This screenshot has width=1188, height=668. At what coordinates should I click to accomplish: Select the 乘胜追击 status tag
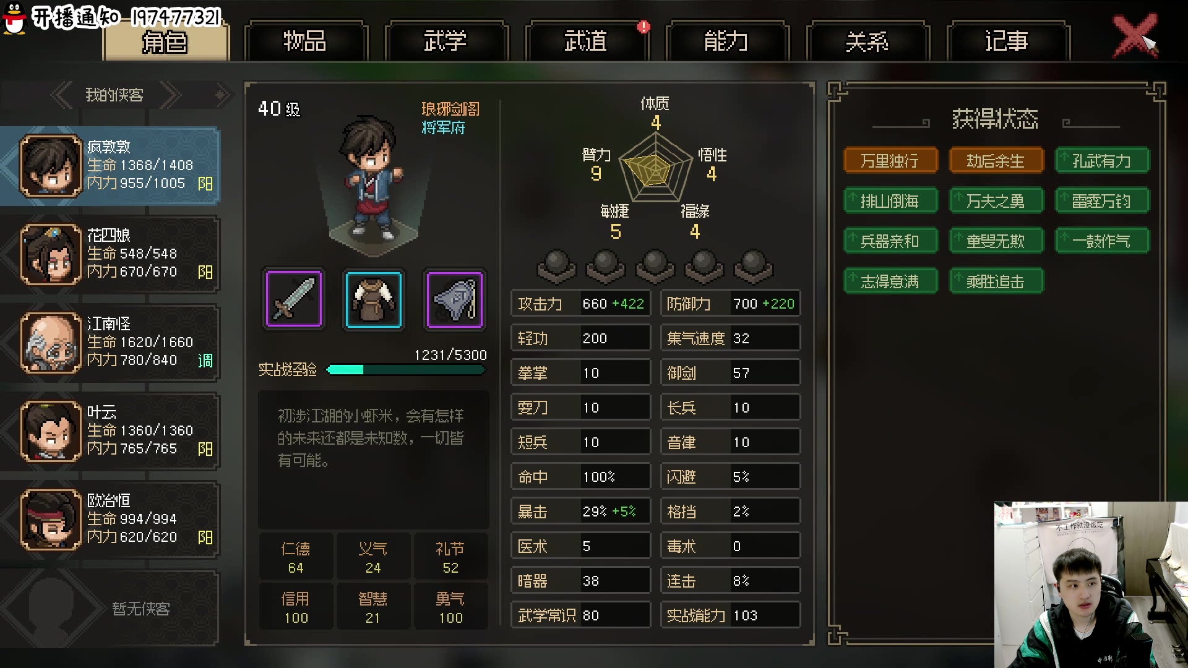(x=996, y=281)
